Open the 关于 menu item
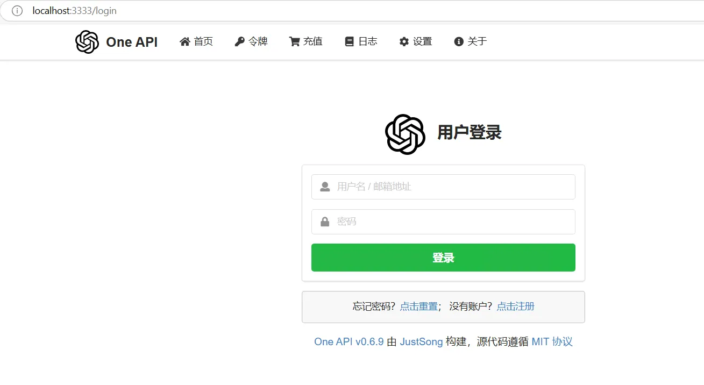Image resolution: width=704 pixels, height=385 pixels. pyautogui.click(x=471, y=41)
